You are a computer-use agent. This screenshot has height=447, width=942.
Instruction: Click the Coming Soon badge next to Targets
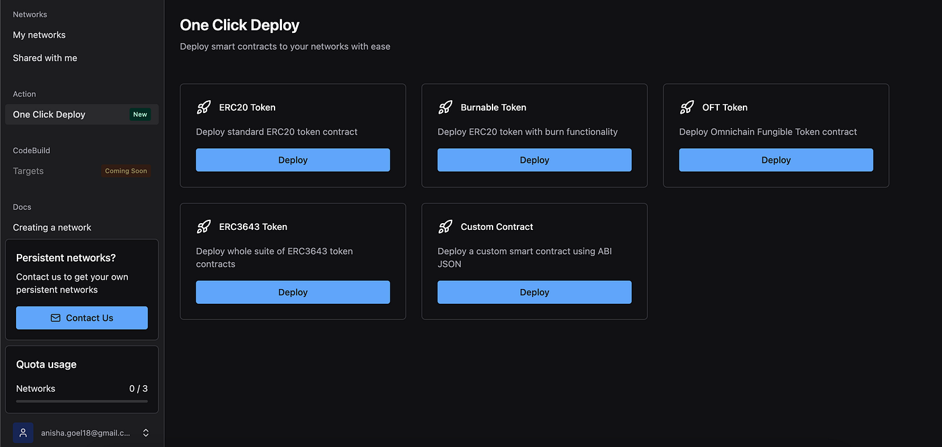tap(126, 171)
